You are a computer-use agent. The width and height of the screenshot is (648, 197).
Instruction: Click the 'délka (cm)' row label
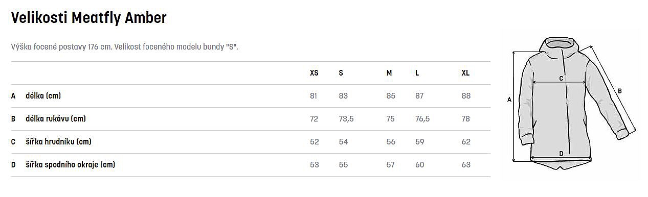point(43,96)
